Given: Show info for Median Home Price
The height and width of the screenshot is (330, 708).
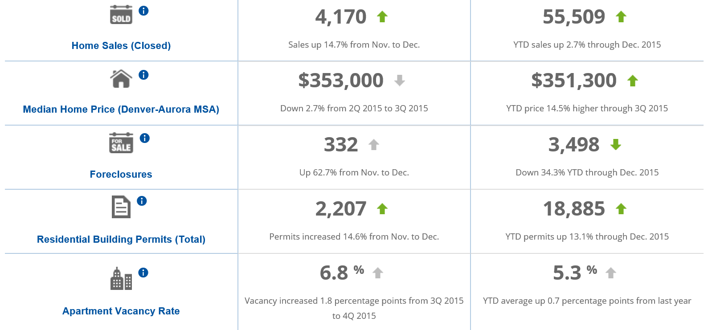Looking at the screenshot, I should coord(143,75).
